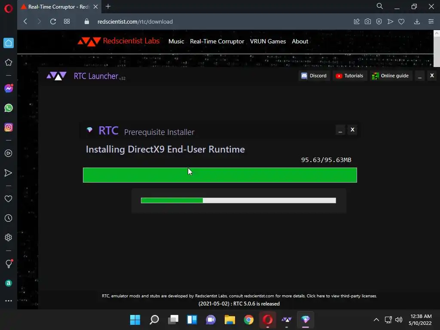Minimize the Prerequisite Installer dialog
440x330 pixels.
pos(340,130)
